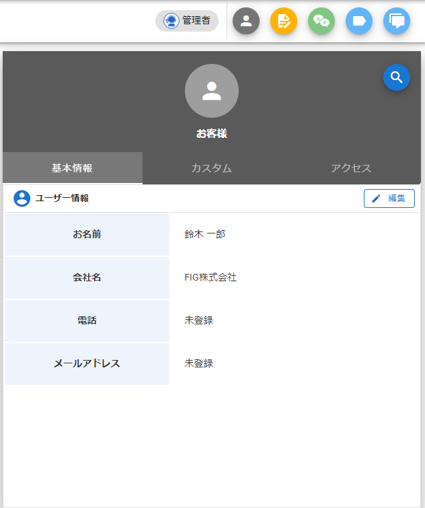Click the ユーザー情報 section person icon
The image size is (425, 508).
(22, 198)
